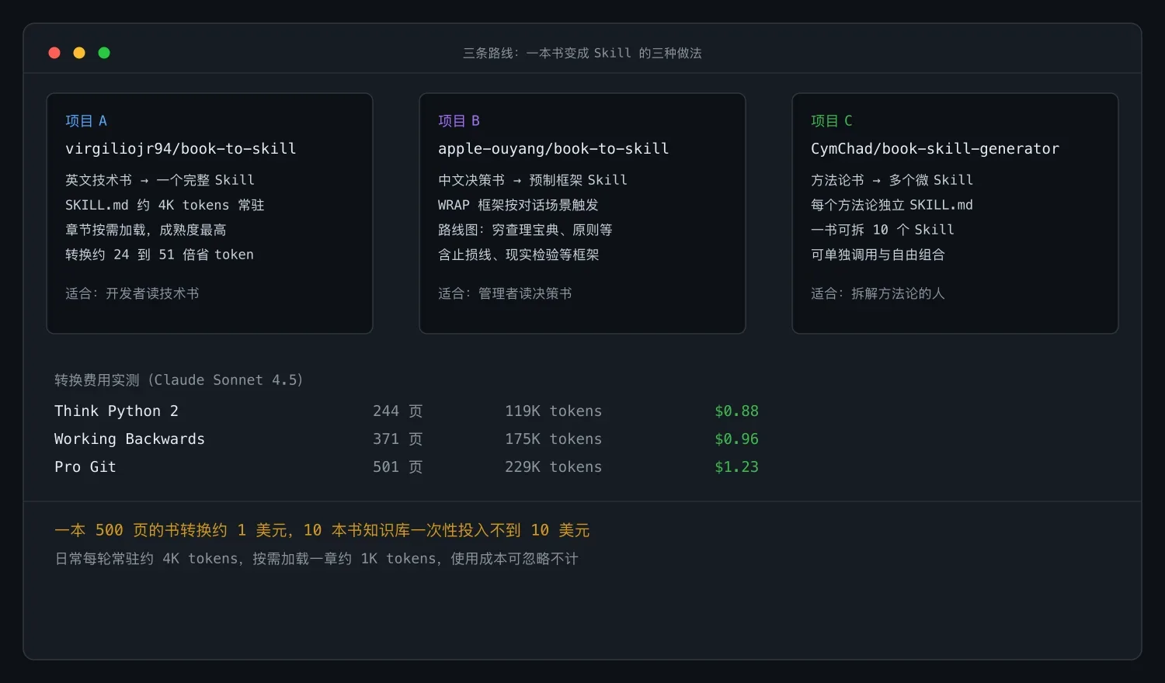
Task: Select the Pro Git row title
Action: (85, 467)
